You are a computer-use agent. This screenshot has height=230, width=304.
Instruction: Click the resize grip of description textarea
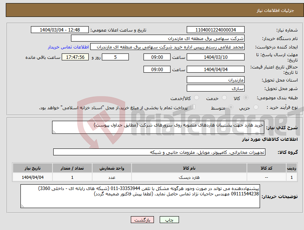(54, 132)
